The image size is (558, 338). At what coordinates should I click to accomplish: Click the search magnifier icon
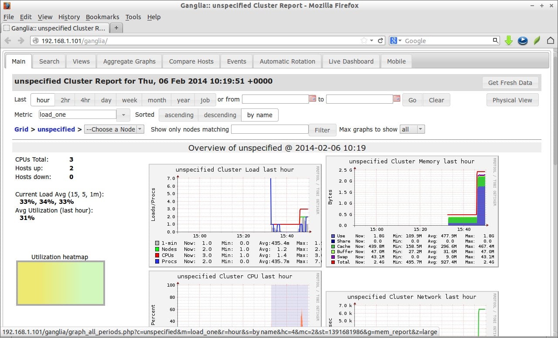tap(496, 41)
